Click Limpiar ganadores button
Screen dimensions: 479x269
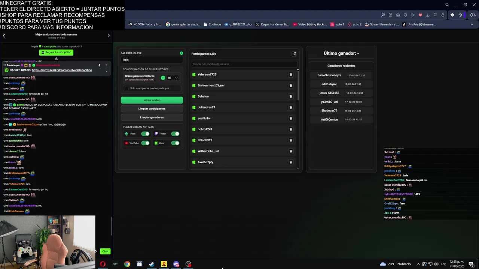pyautogui.click(x=152, y=117)
